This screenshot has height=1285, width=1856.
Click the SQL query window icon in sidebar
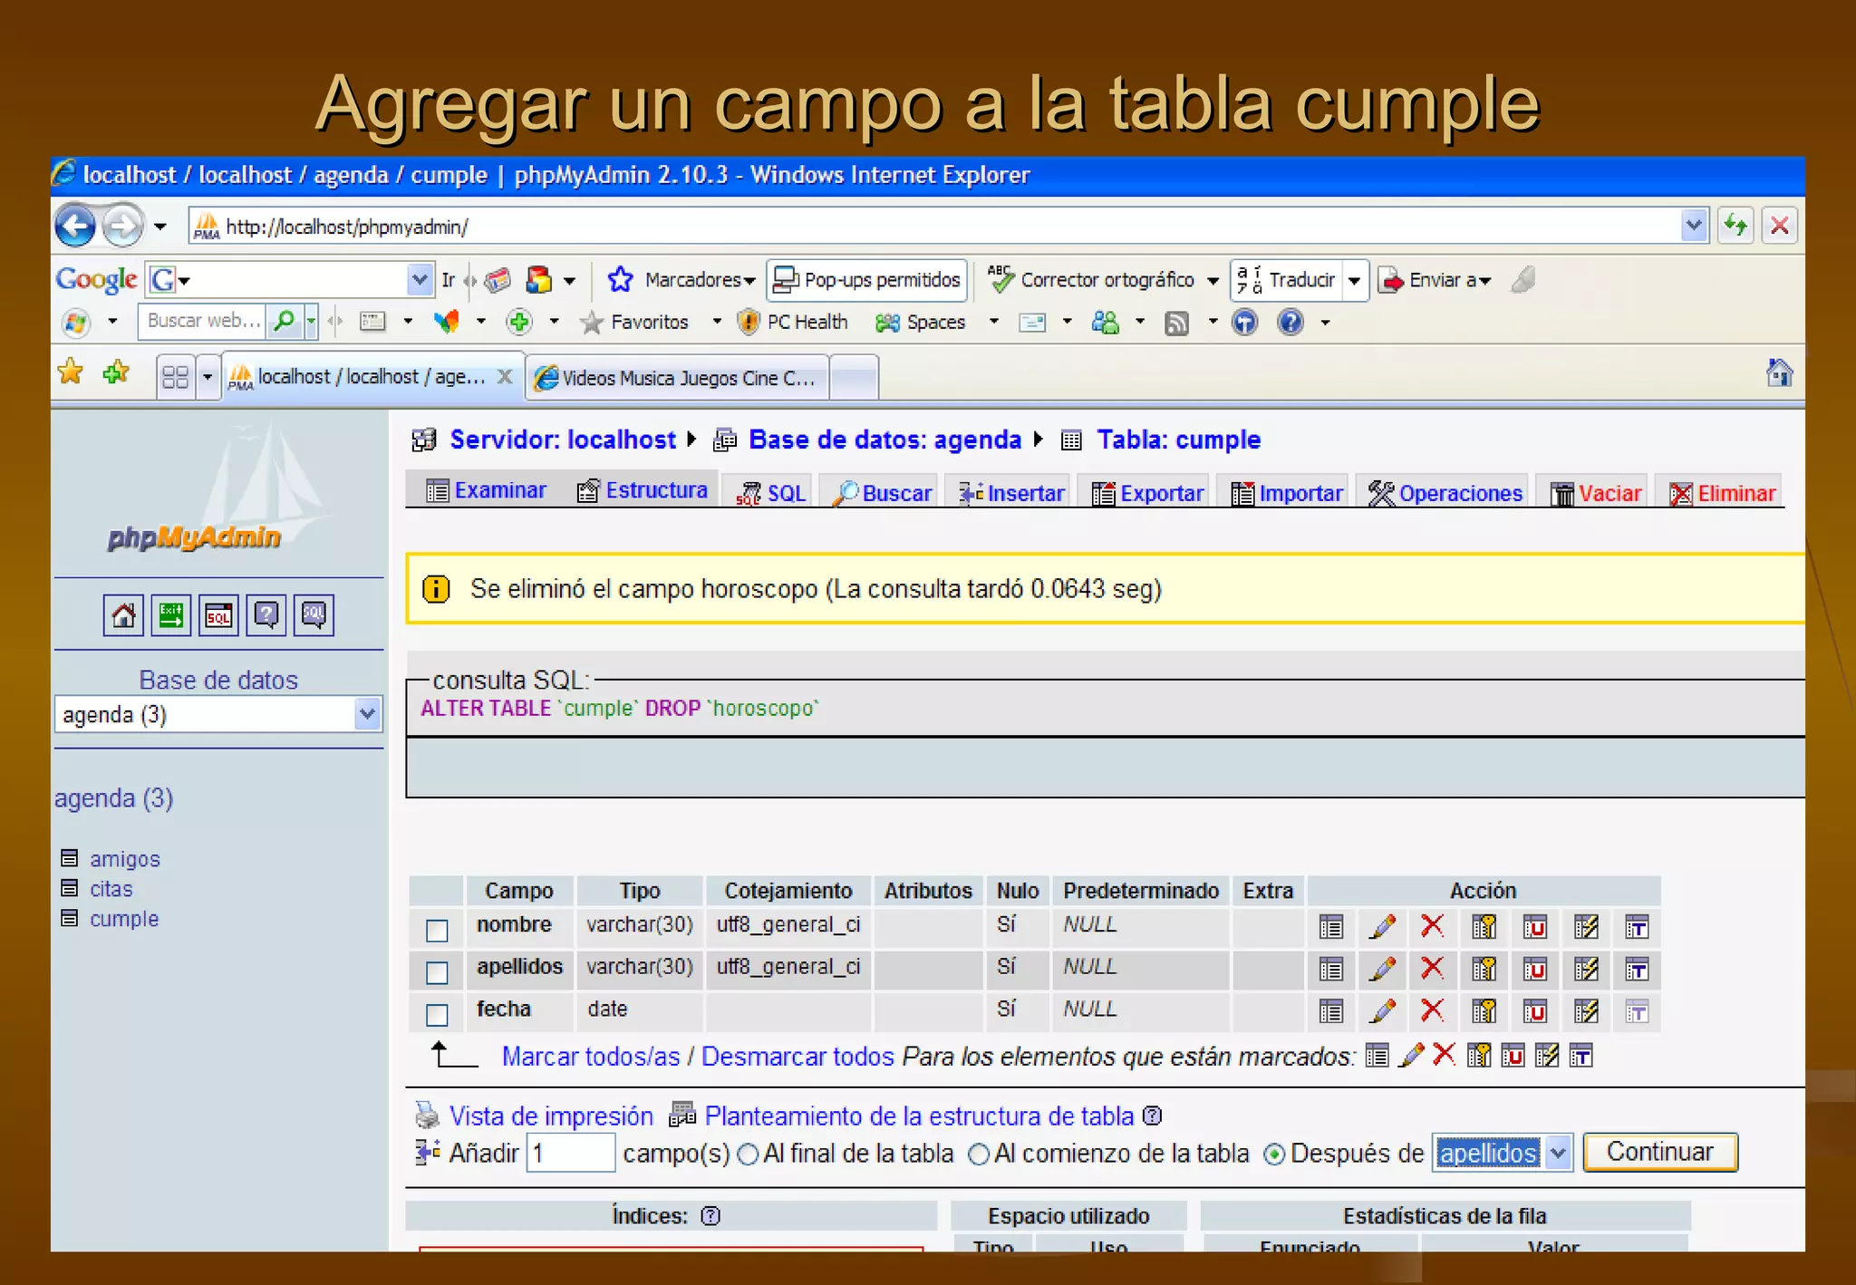coord(218,615)
